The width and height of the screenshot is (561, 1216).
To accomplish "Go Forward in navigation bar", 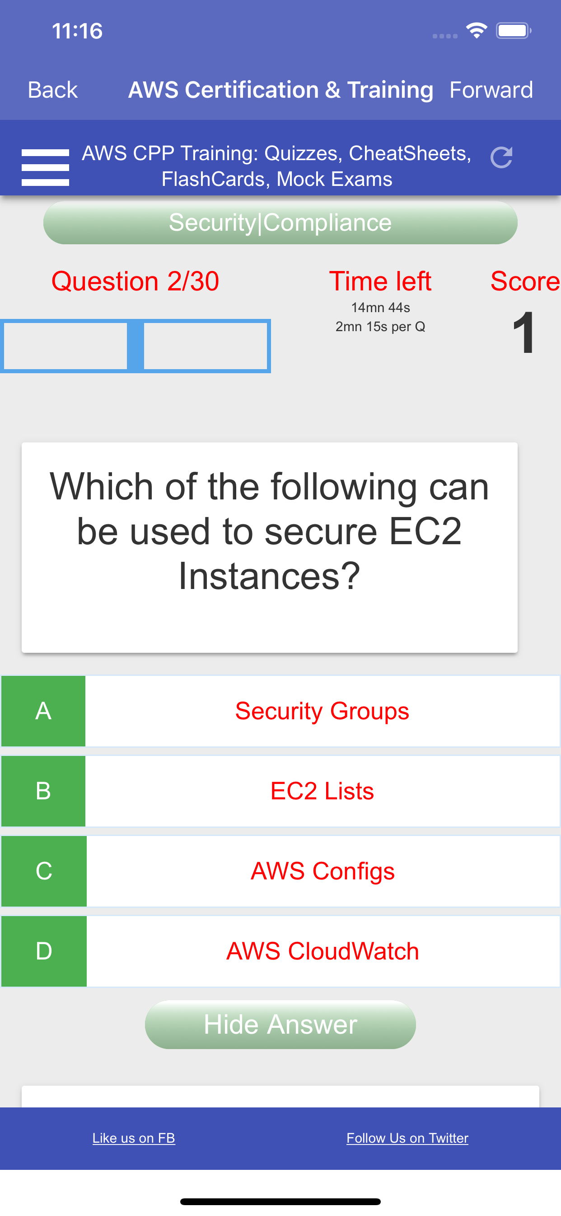I will 491,90.
